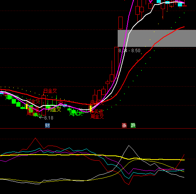Image resolution: width=196 pixels, height=194 pixels.
Task: Click the red line lowest trough in indicator
Action: 129,185
